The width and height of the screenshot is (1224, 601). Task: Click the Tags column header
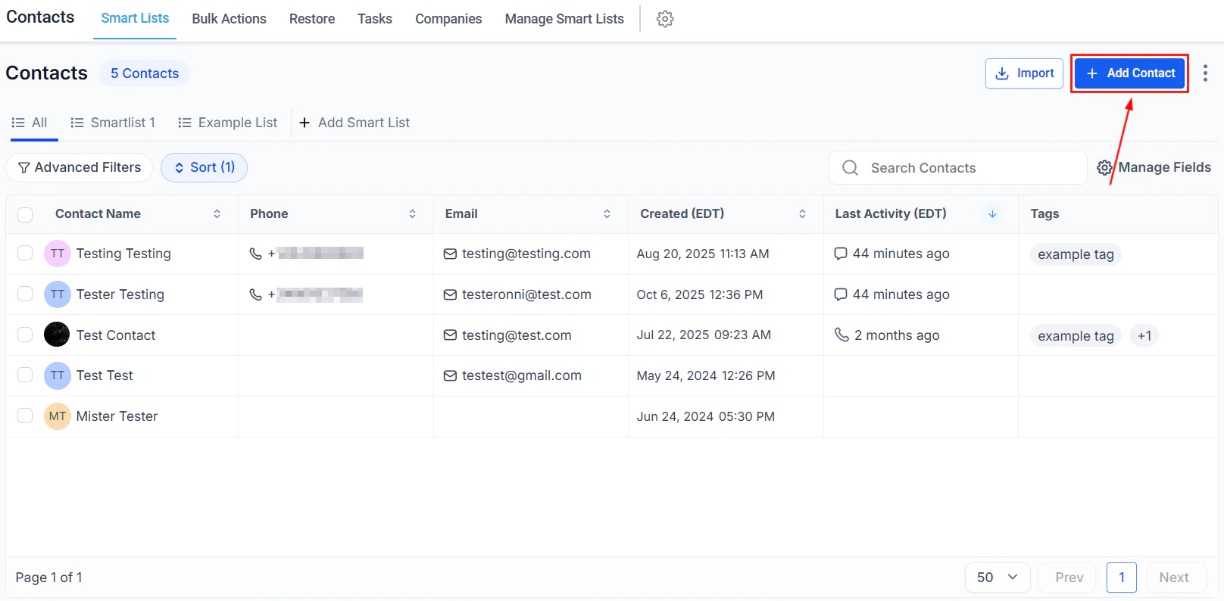(1044, 214)
